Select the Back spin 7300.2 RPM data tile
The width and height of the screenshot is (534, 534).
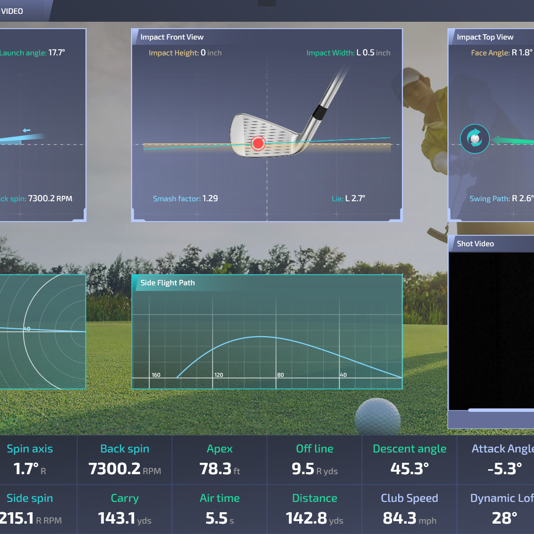pos(125,460)
